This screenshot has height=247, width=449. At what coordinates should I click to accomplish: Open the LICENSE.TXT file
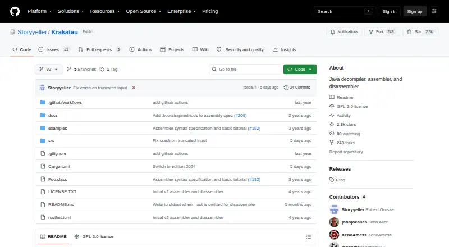[62, 191]
